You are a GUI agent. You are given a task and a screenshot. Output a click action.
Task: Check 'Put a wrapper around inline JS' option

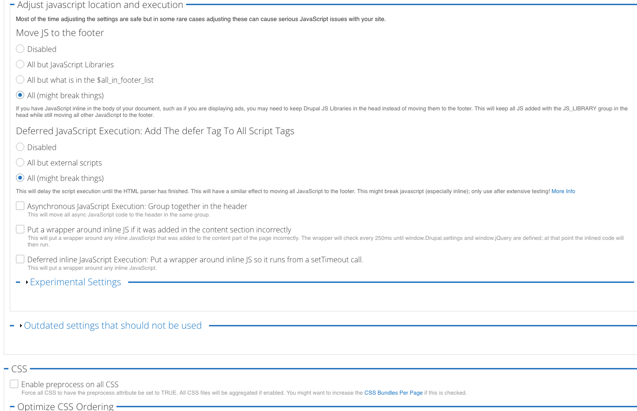20,230
